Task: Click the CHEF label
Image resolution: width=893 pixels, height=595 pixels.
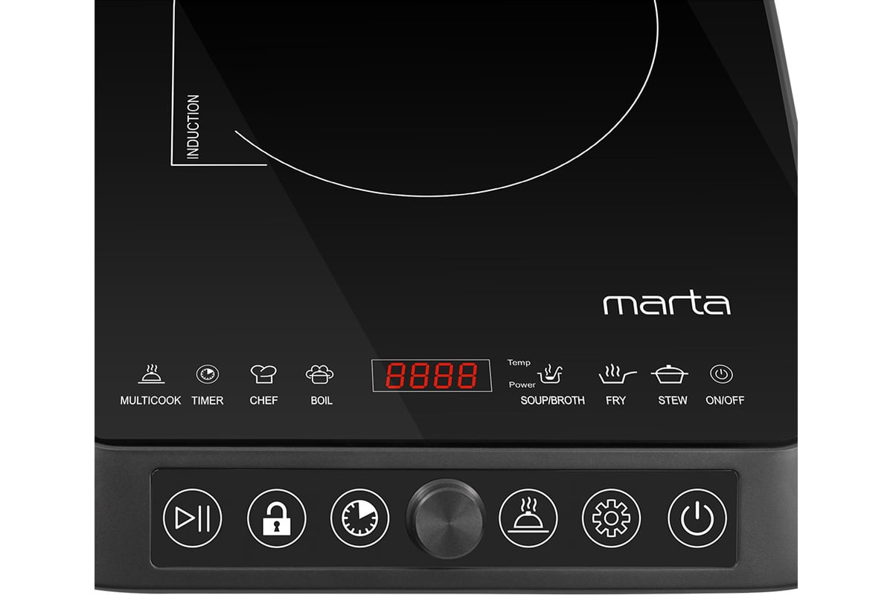Action: click(263, 401)
